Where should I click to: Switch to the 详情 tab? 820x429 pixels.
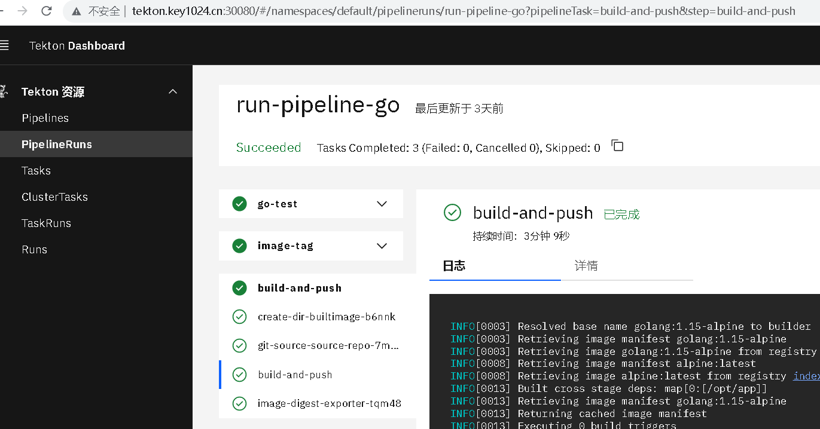click(x=627, y=266)
